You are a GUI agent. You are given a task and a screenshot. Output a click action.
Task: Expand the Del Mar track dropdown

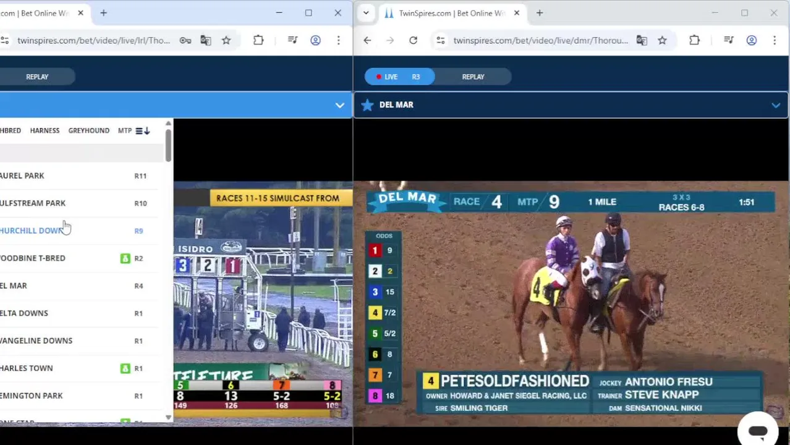tap(776, 105)
